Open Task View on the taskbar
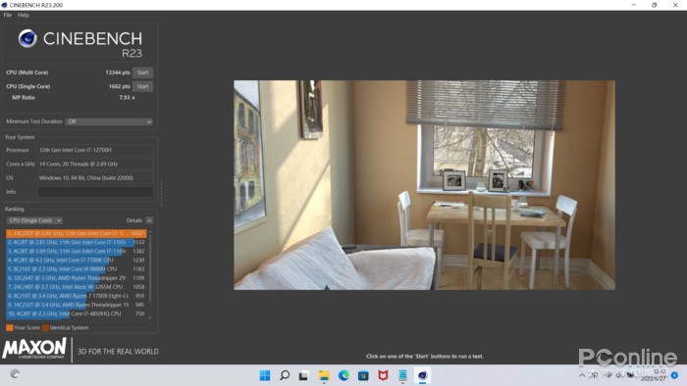The height and width of the screenshot is (386, 687). click(x=304, y=375)
